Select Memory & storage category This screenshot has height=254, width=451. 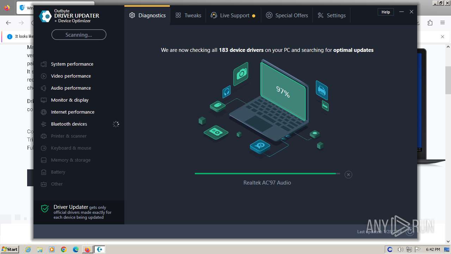point(71,160)
